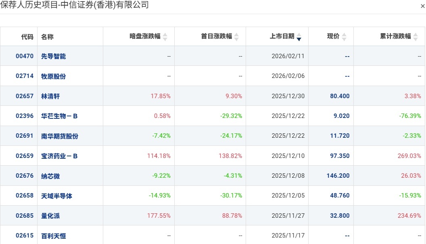
Task: Click the 代码 column header
Action: tap(27, 37)
